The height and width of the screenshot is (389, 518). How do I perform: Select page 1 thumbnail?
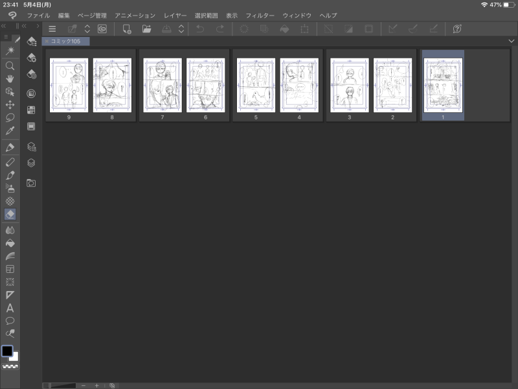point(443,86)
